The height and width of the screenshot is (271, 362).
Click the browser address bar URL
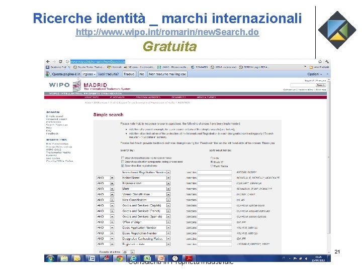click(98, 62)
